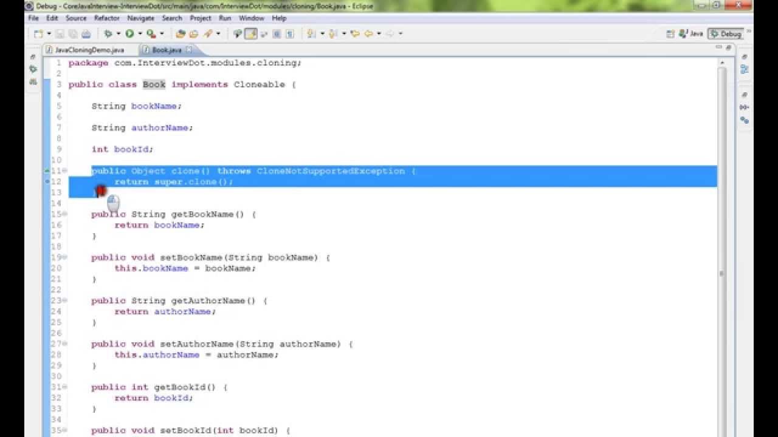Open the New file dropdown arrow
778x437 pixels.
tap(49, 34)
